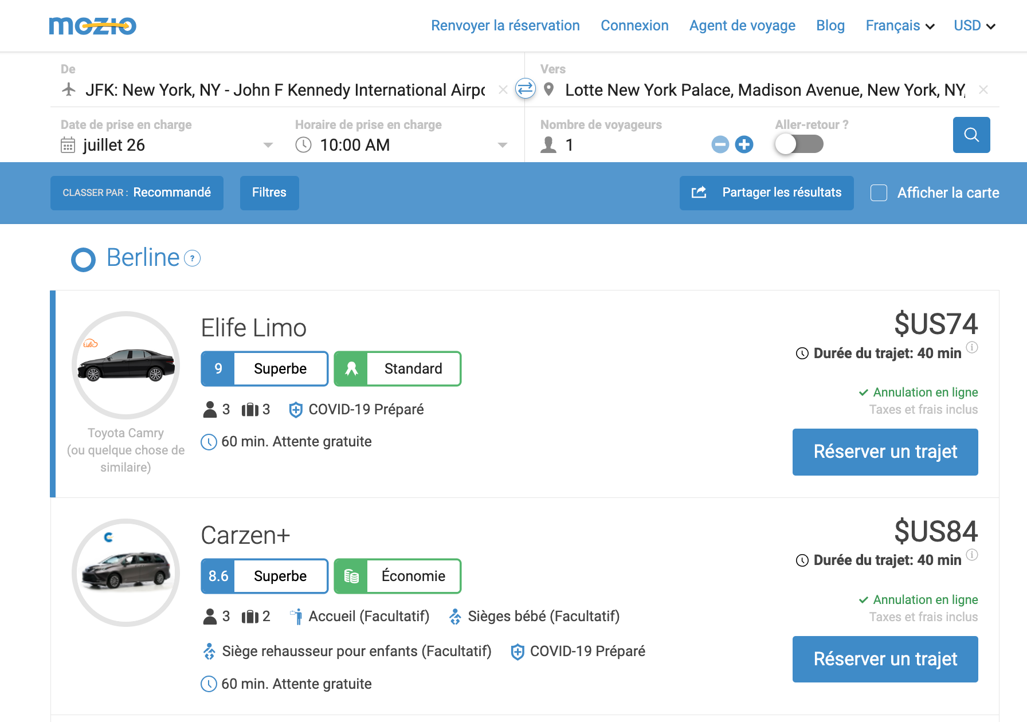Go to Agent de voyage page

point(742,26)
